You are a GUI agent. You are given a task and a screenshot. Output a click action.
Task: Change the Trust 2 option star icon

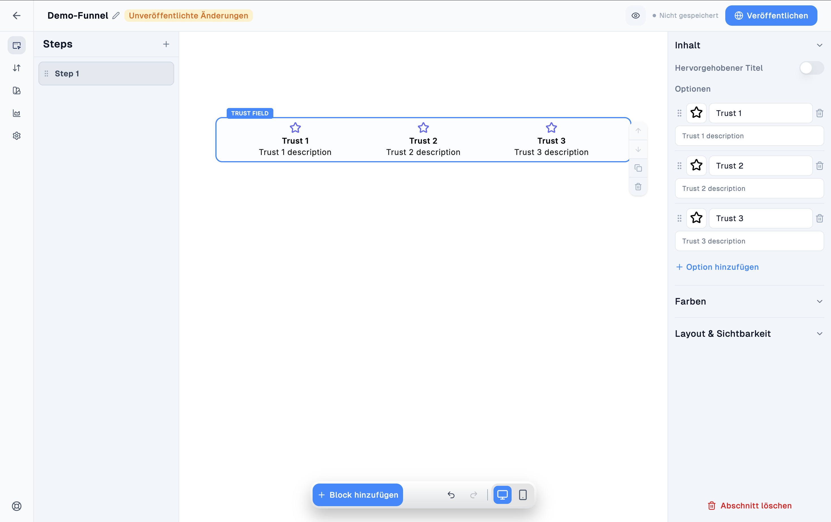tap(696, 166)
